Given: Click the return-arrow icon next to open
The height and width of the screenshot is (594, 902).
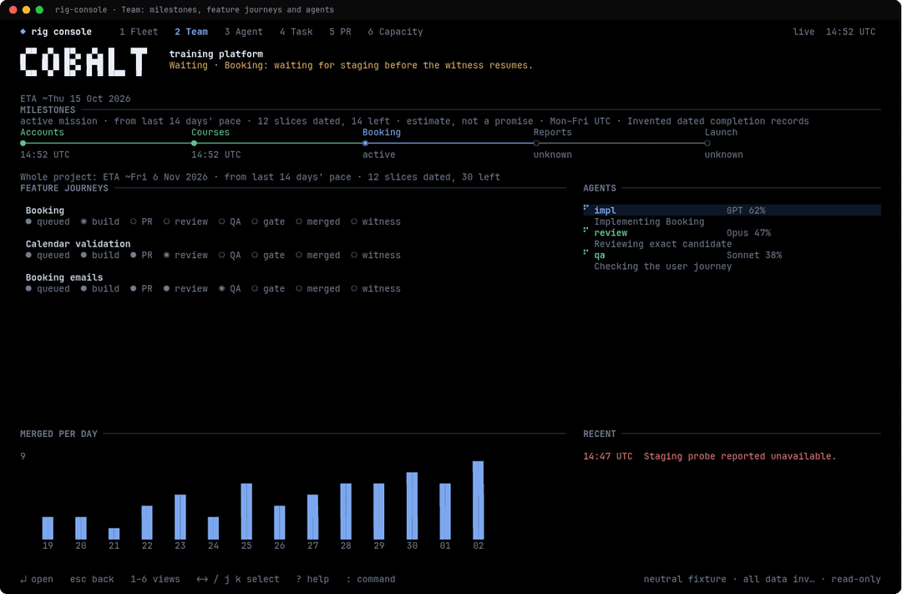Looking at the screenshot, I should pos(23,580).
